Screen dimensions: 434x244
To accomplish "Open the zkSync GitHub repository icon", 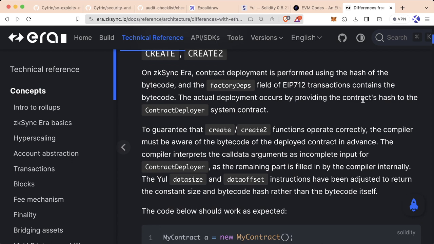I will [342, 38].
